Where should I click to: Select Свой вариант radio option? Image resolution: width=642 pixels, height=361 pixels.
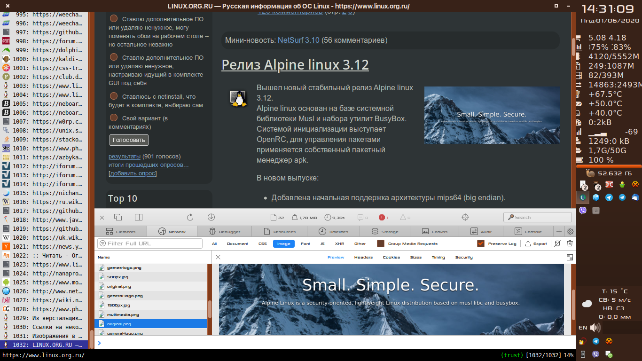pos(114,118)
